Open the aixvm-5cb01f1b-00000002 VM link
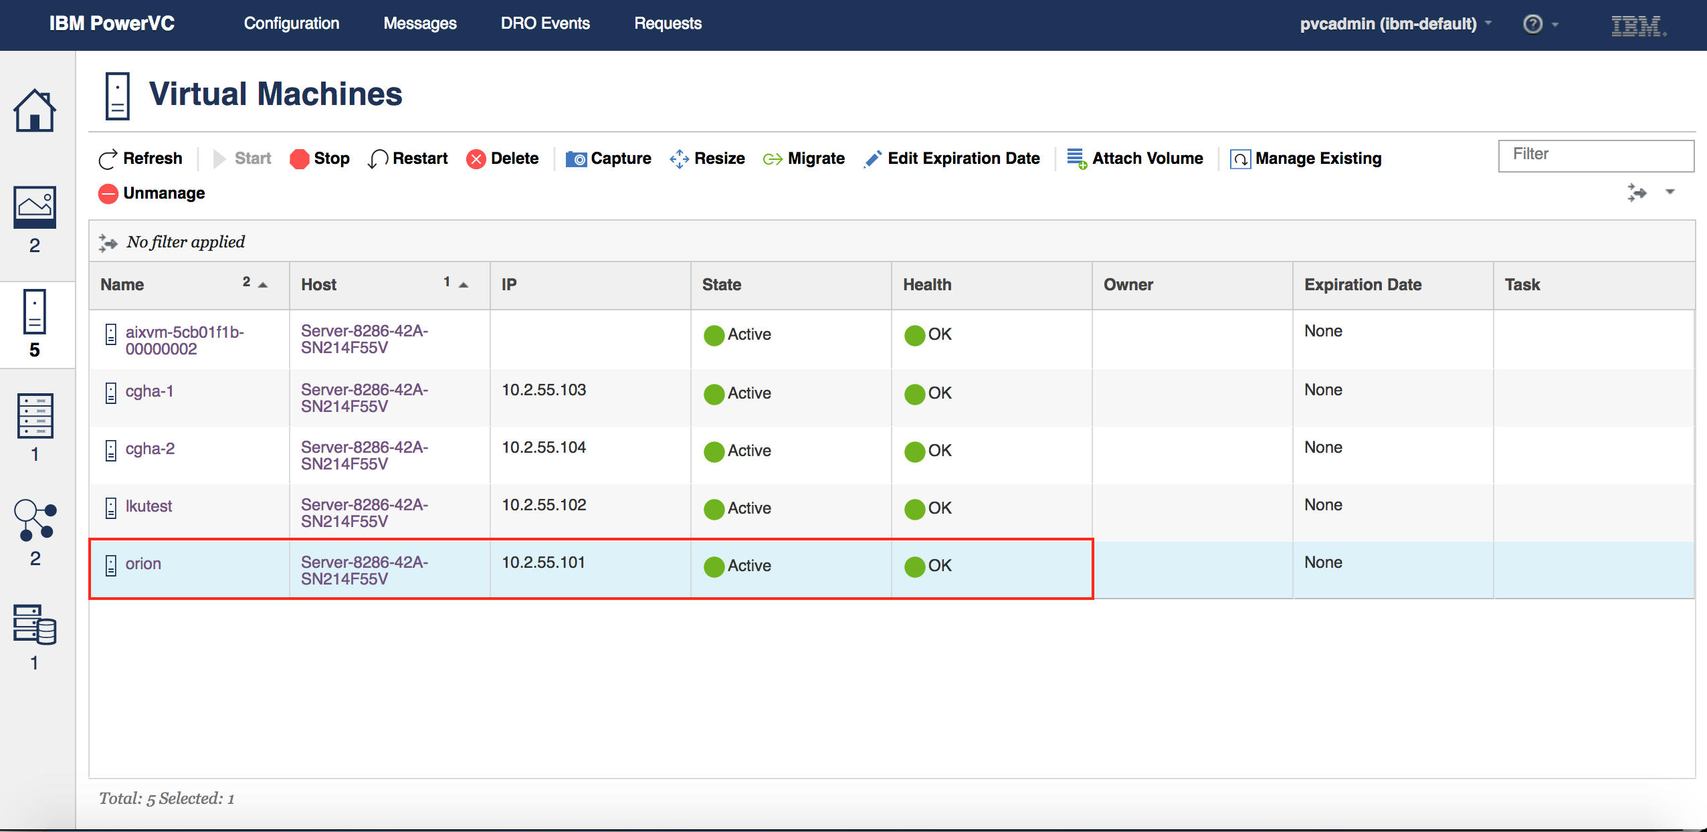Viewport: 1707px width, 832px height. (185, 340)
